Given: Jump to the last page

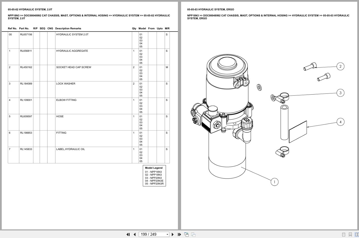Looking at the screenshot, I should pos(179,235).
